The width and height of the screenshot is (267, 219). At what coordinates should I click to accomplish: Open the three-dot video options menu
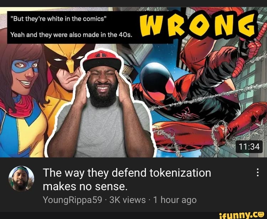click(258, 172)
